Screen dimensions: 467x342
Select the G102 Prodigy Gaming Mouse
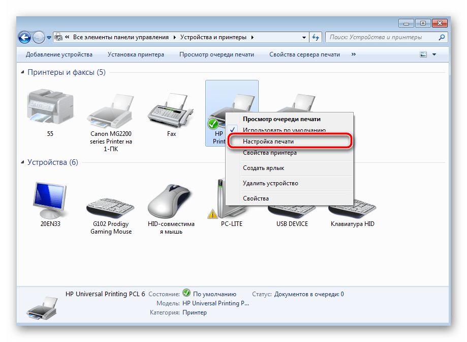110,204
